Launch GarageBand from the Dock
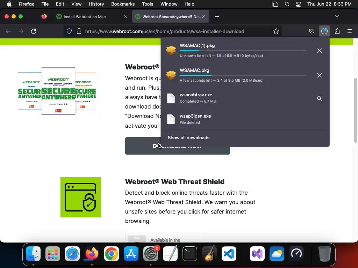The image size is (358, 268). pos(209,254)
